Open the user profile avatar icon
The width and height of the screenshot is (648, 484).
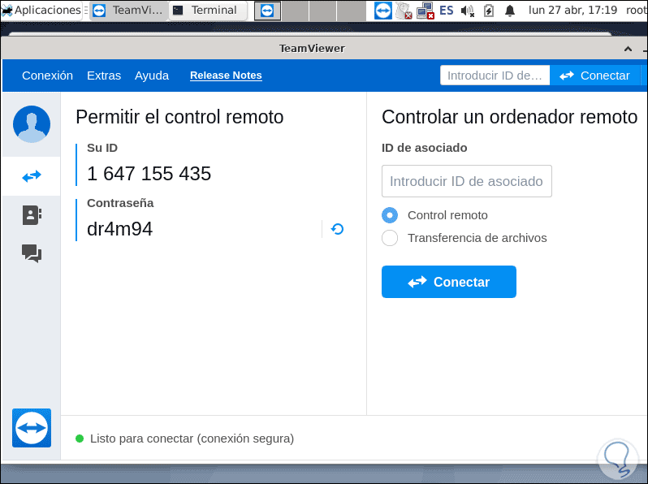pyautogui.click(x=32, y=124)
